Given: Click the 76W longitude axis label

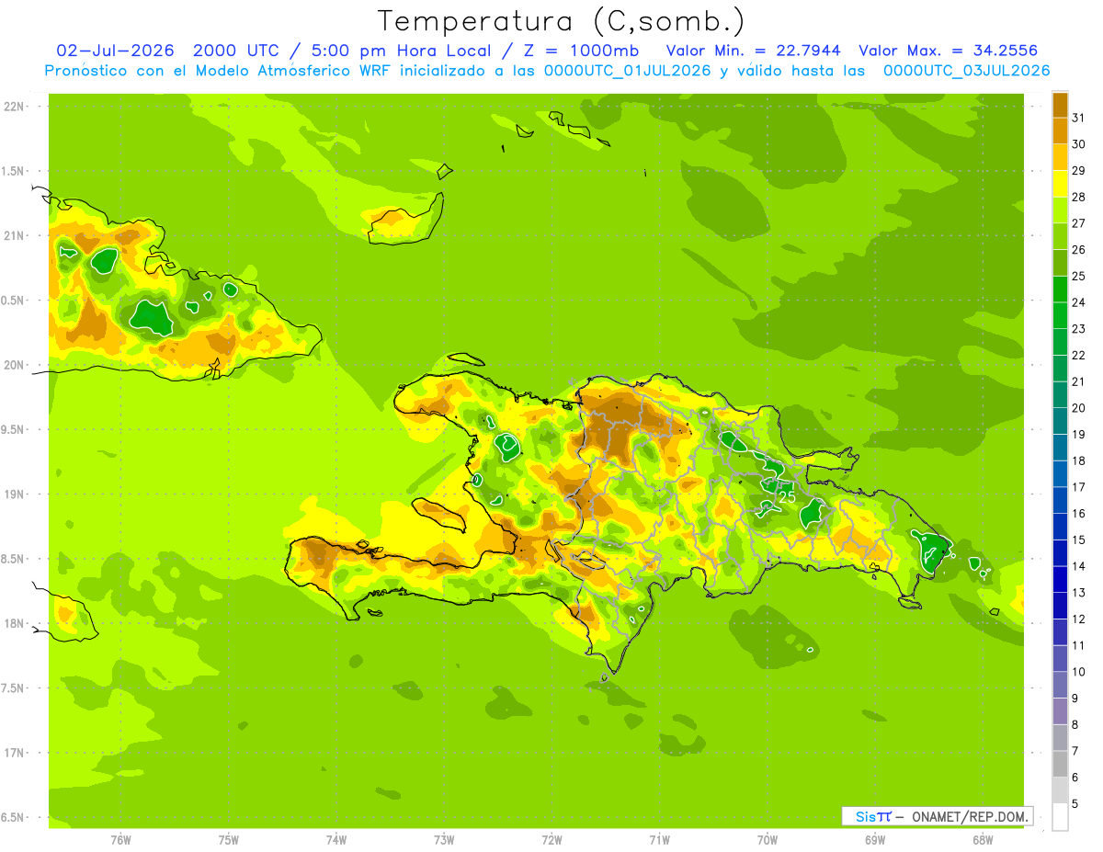Looking at the screenshot, I should pos(120,840).
